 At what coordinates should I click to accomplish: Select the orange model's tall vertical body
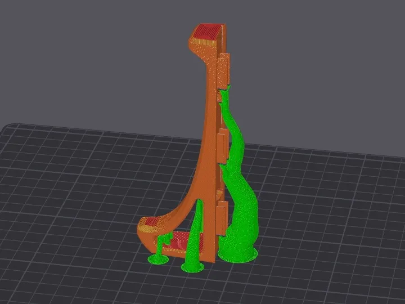point(208,141)
